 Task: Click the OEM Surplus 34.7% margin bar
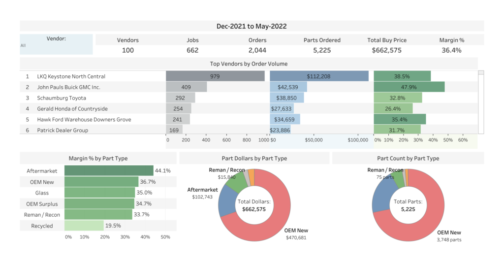99,203
